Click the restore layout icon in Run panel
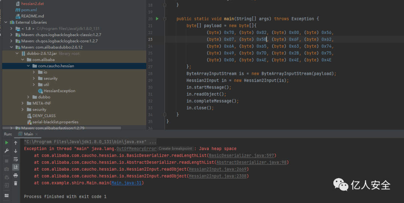Viewport: 404px width, 203px height. click(7, 195)
